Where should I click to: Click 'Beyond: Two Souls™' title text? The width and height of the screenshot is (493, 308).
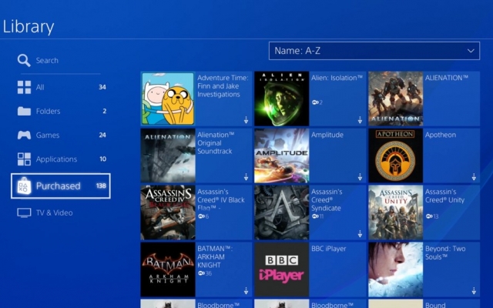click(445, 253)
